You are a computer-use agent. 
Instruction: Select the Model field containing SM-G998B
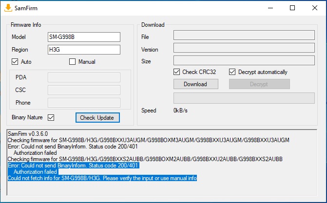coord(84,37)
